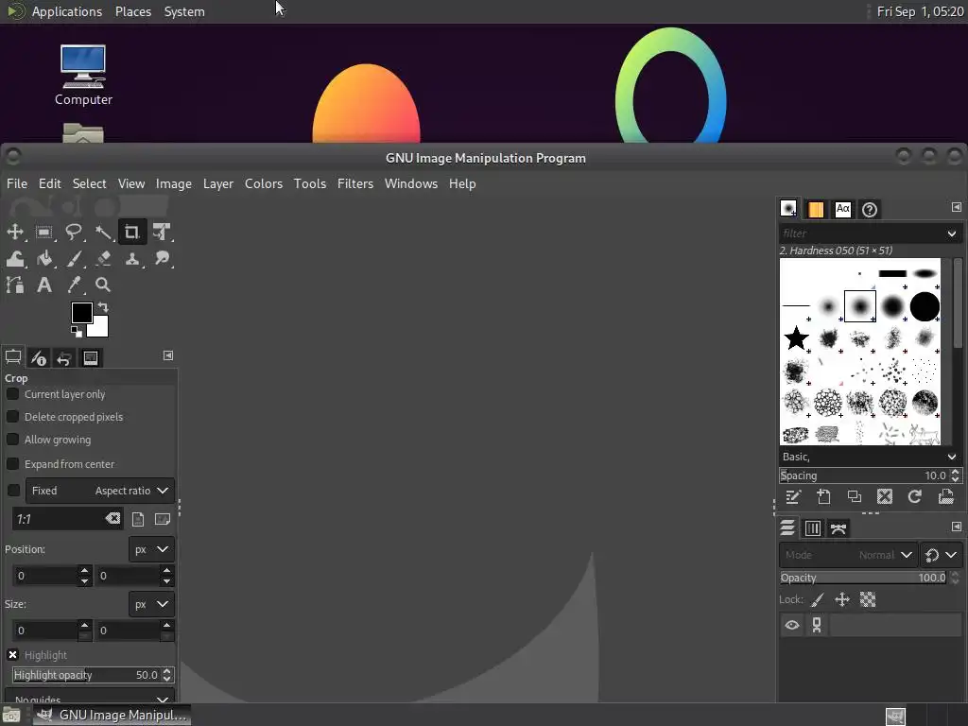This screenshot has height=726, width=968.
Task: Open tool options panel configure menu
Action: (168, 355)
